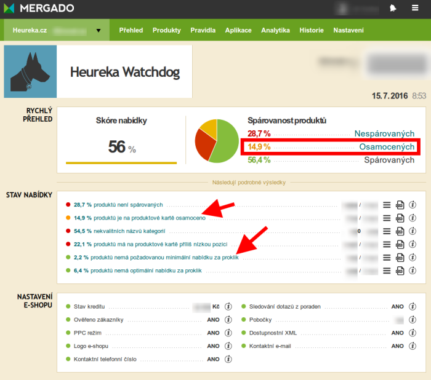The height and width of the screenshot is (380, 431).
Task: Click CSV export icon for nekvalitních názvů row
Action: pos(400,231)
